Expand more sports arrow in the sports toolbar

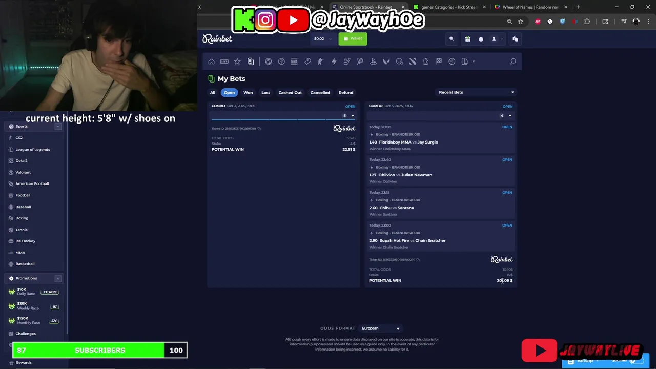click(x=474, y=61)
